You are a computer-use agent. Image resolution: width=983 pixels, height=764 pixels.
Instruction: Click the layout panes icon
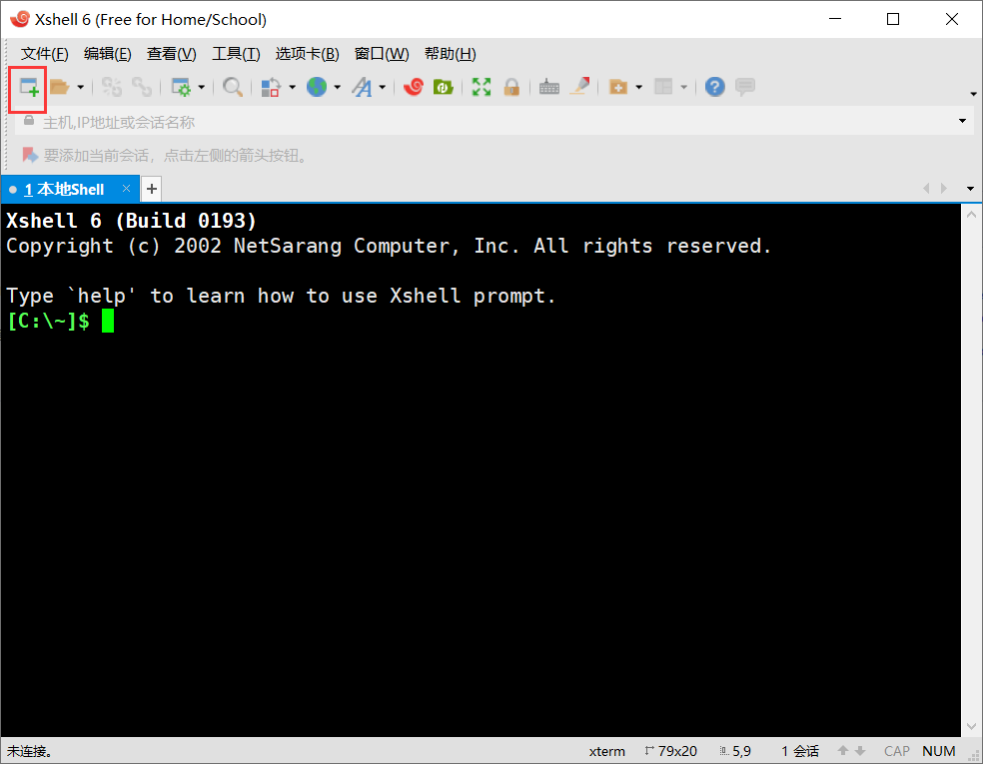pyautogui.click(x=663, y=87)
